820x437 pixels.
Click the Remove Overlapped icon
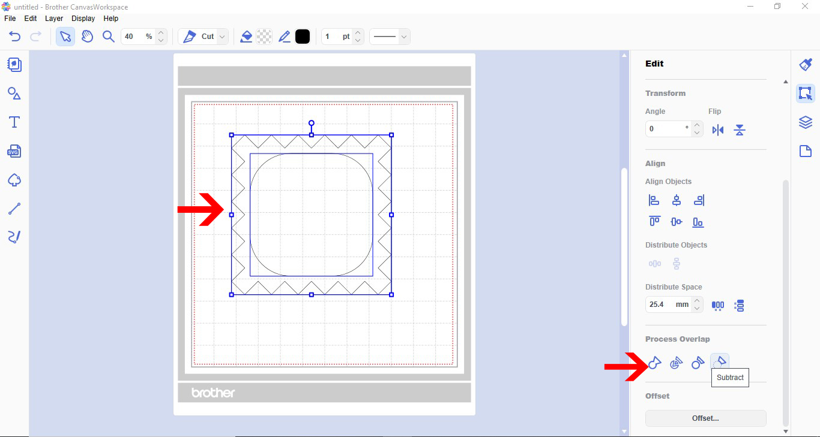click(698, 363)
